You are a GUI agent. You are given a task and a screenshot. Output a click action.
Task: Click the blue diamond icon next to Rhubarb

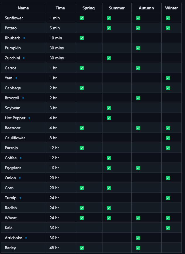point(24,38)
